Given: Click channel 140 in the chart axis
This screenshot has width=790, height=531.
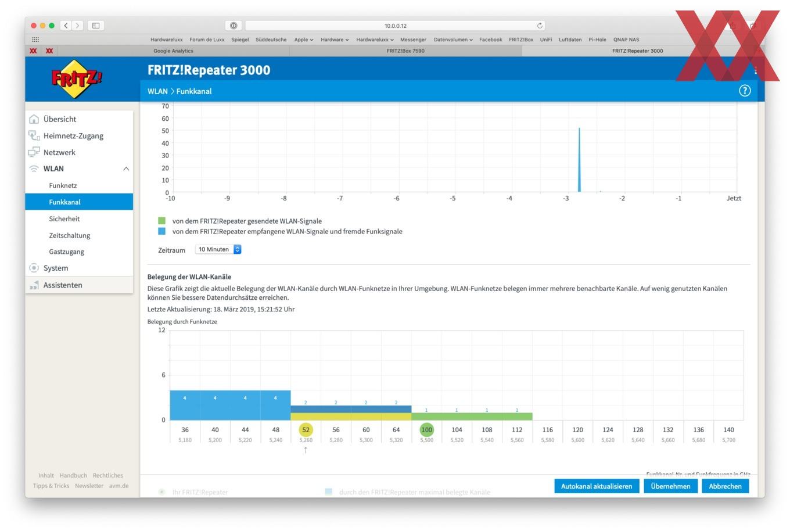Looking at the screenshot, I should (x=728, y=430).
